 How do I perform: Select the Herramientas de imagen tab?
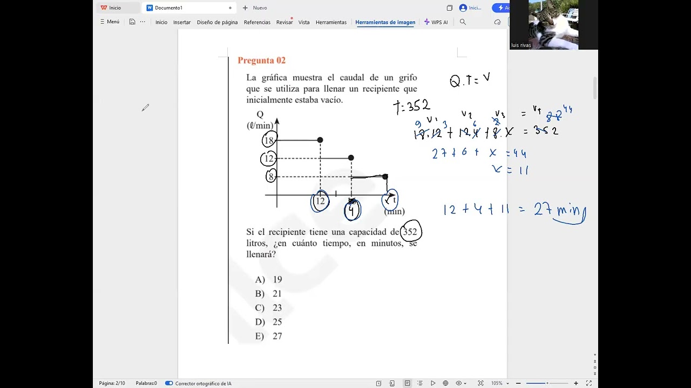tap(385, 22)
